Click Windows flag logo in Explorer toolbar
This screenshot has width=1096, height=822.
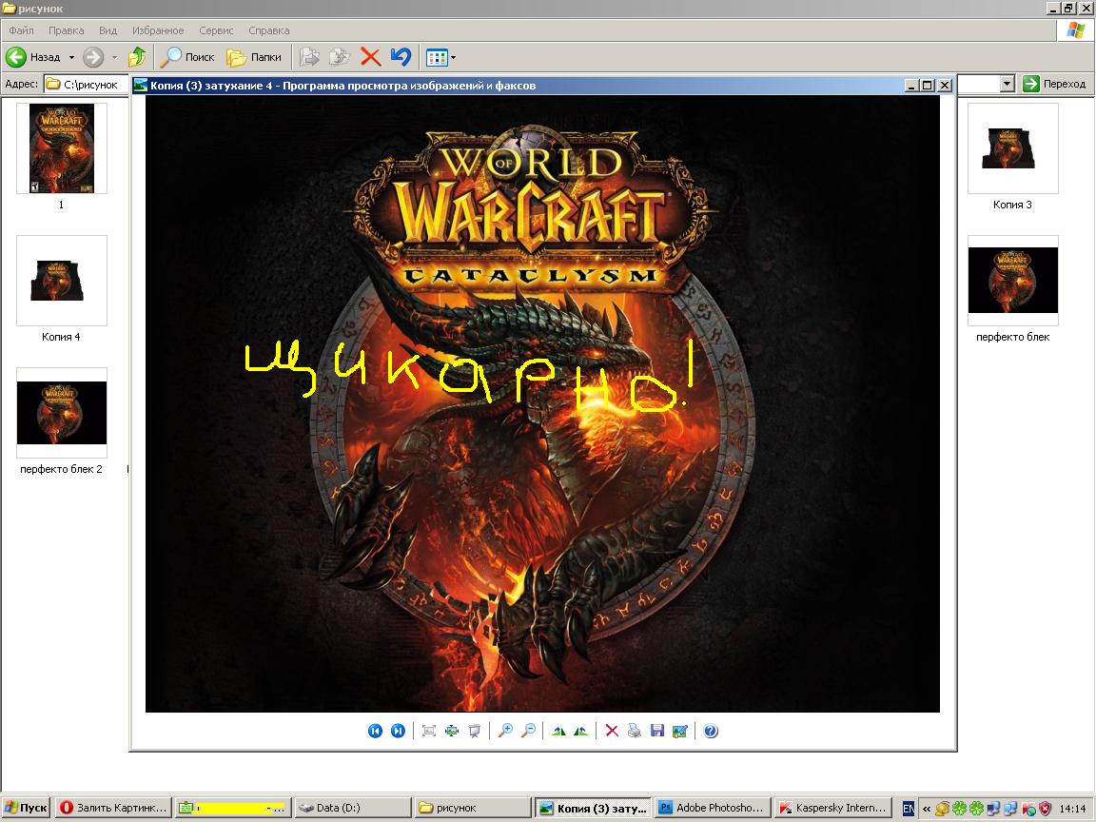point(1076,30)
